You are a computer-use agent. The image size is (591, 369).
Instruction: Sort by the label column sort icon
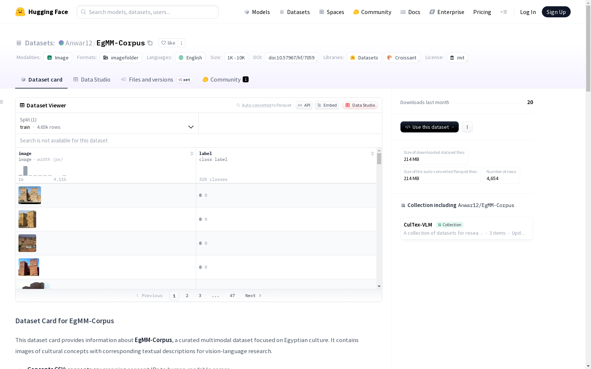(372, 154)
